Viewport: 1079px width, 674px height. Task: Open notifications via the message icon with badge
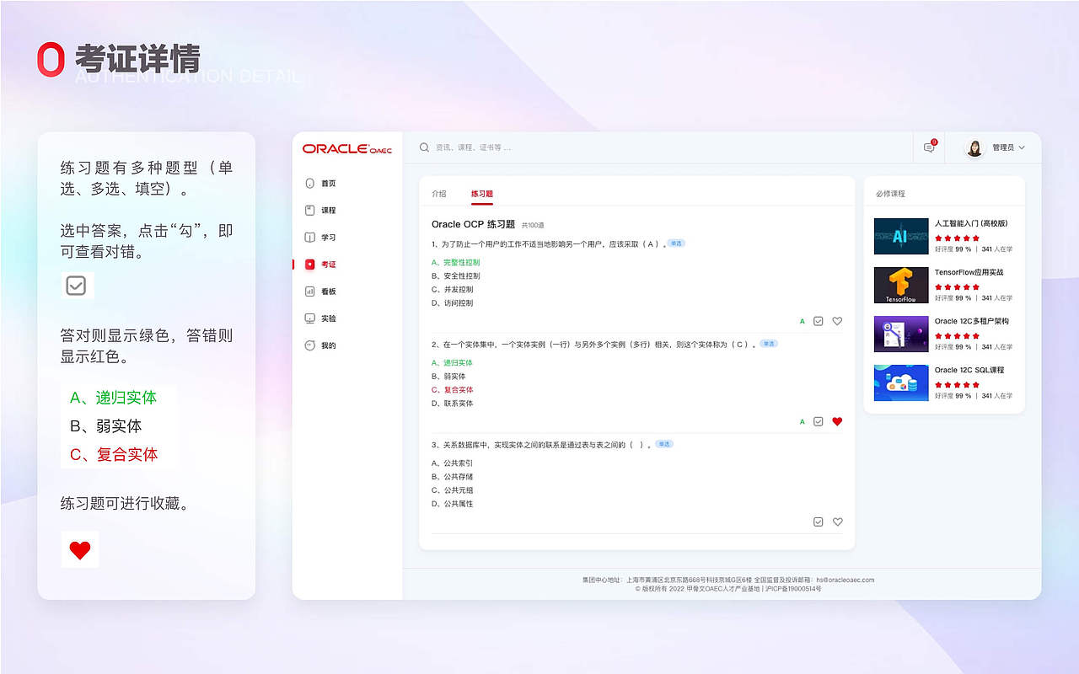click(x=928, y=147)
